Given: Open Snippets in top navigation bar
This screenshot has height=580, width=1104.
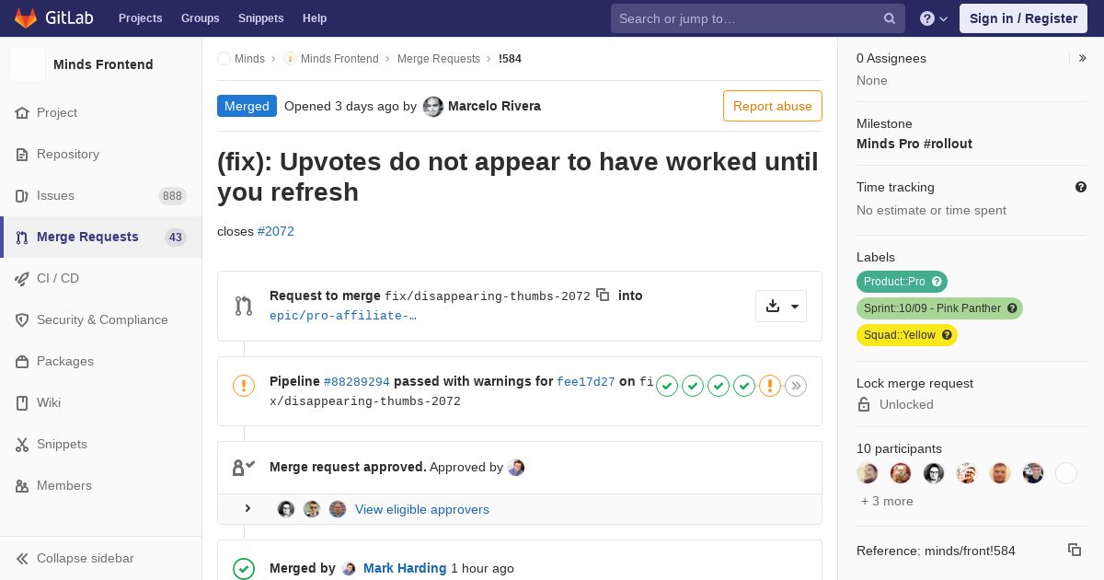Looking at the screenshot, I should point(260,18).
